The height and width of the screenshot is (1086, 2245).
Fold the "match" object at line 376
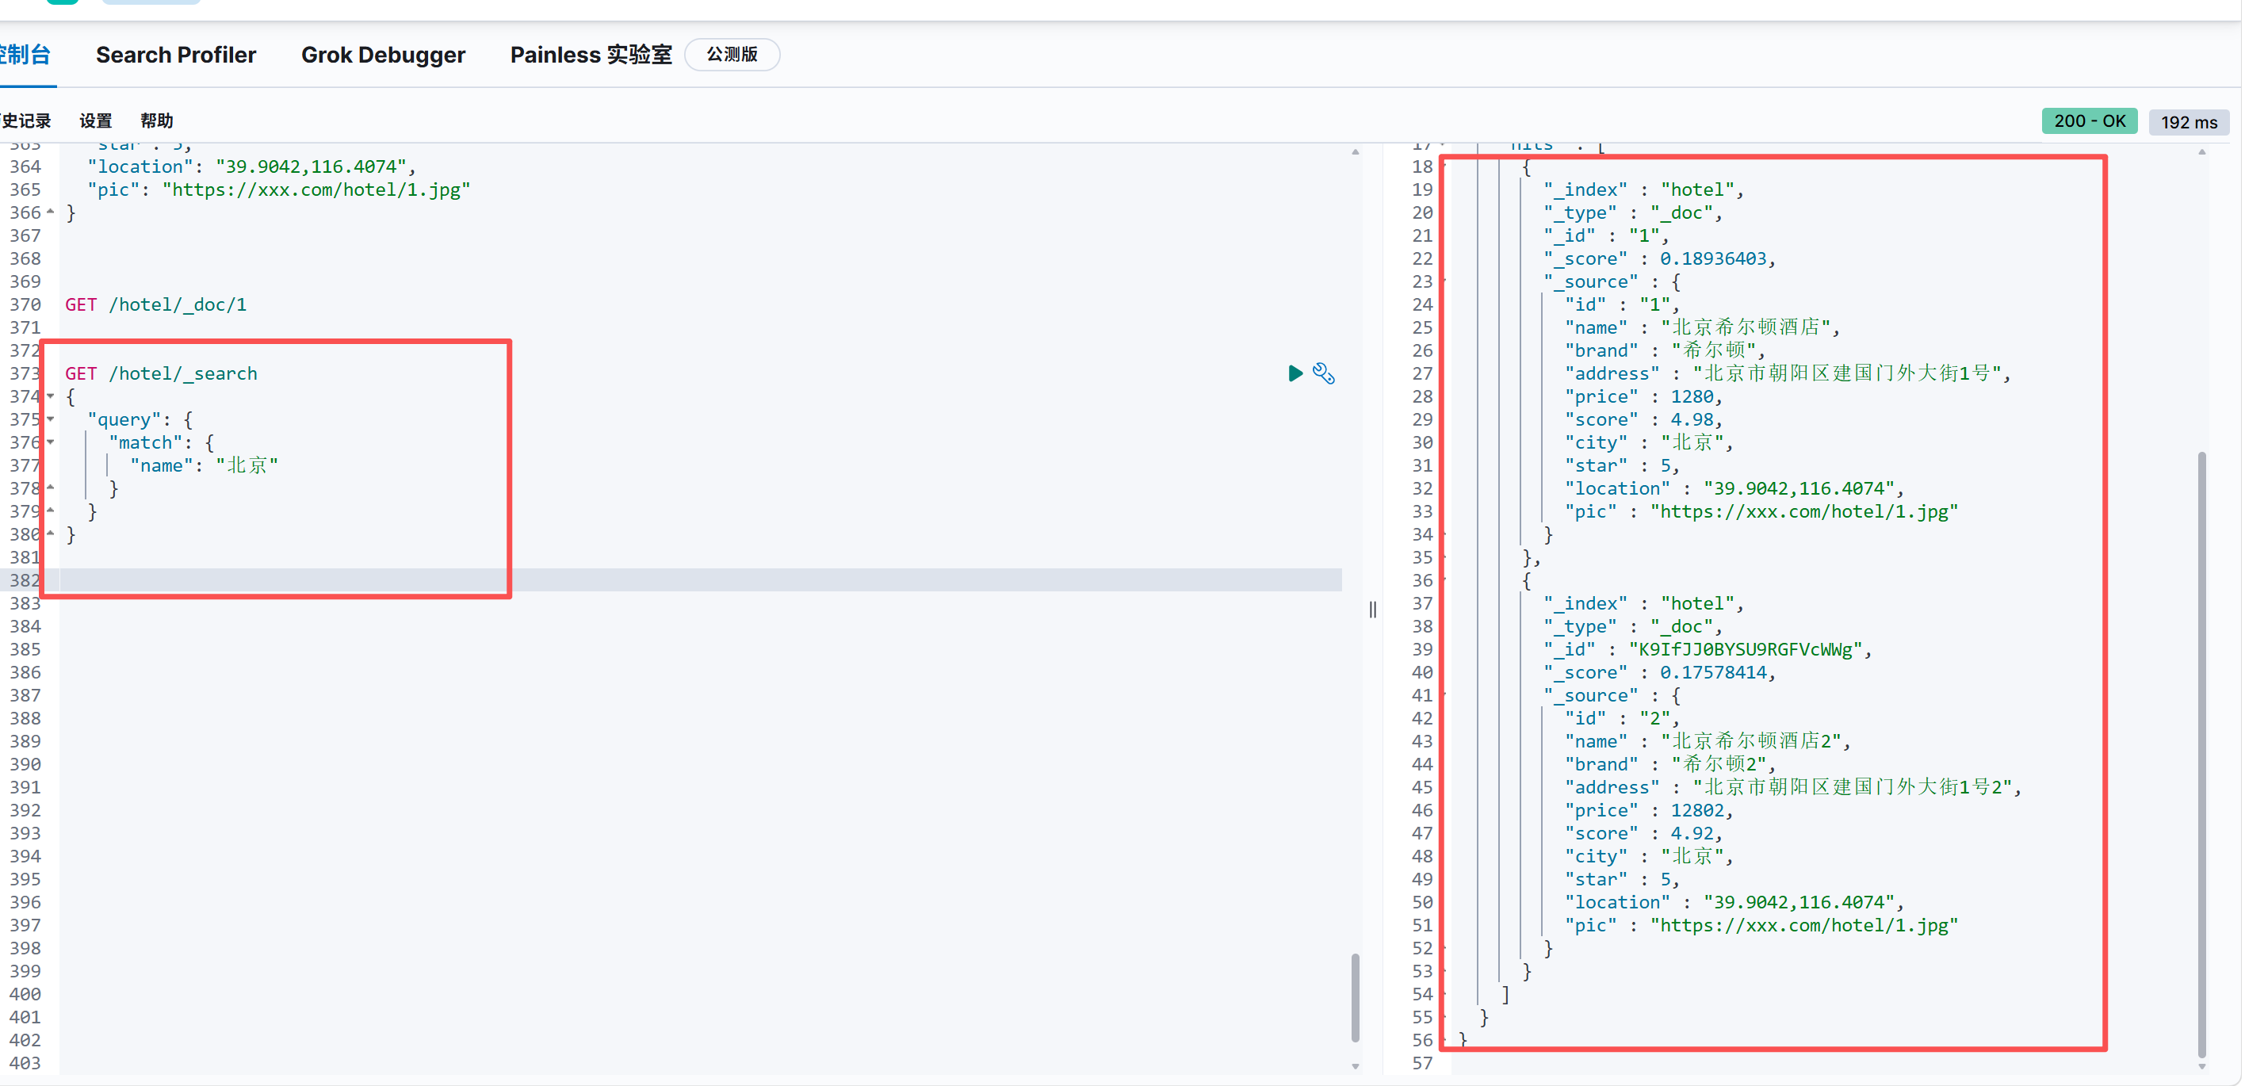click(51, 443)
